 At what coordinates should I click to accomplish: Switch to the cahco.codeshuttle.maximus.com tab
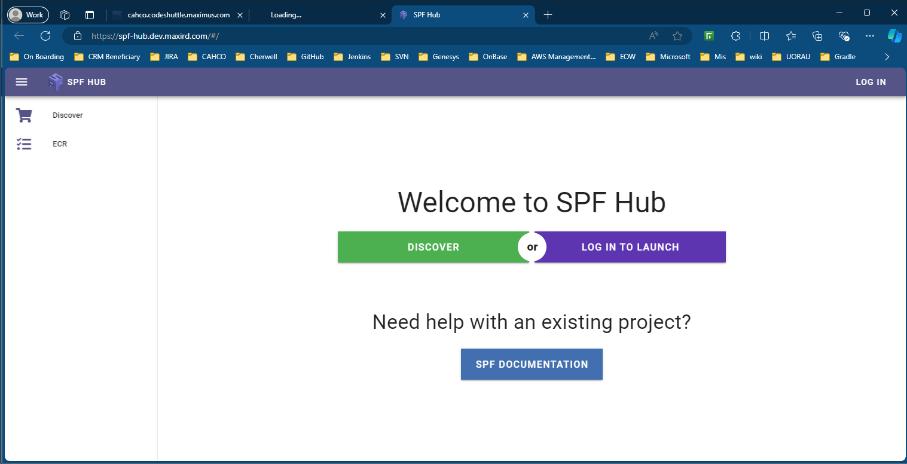pos(178,15)
